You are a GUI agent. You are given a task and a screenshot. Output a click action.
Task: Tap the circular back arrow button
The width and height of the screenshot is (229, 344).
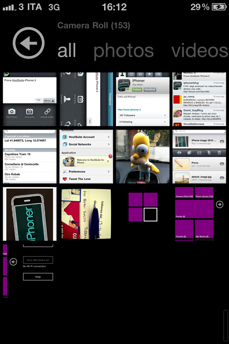tap(29, 43)
